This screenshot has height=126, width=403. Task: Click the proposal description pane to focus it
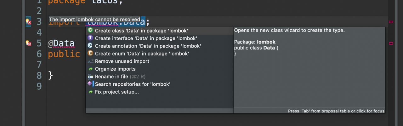click(x=309, y=67)
